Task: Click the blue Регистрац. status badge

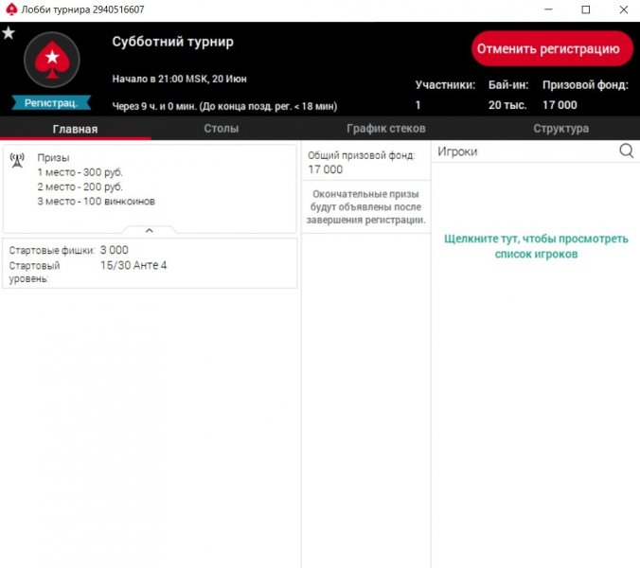Action: [x=51, y=102]
